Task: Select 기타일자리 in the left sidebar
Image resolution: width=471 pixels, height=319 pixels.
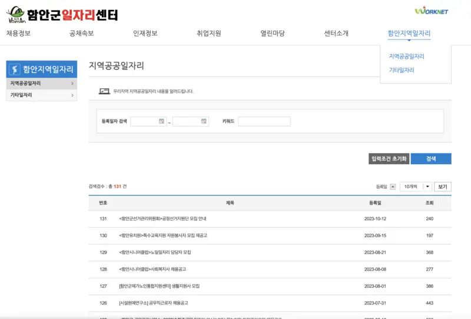Action: pyautogui.click(x=41, y=95)
